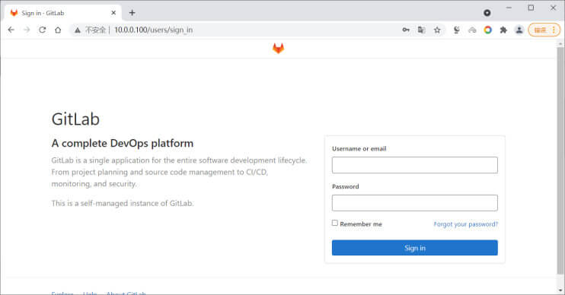Click the GitLab fox logo in the page header
Viewport: 565px width, 295px height.
(x=278, y=48)
